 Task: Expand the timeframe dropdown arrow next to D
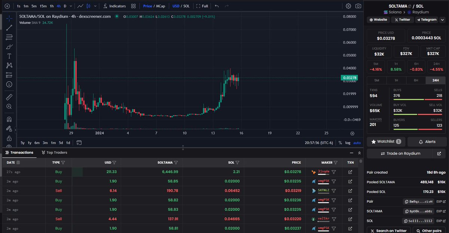[x=71, y=6]
